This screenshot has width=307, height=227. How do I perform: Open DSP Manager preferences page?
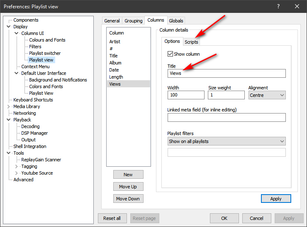pyautogui.click(x=34, y=133)
